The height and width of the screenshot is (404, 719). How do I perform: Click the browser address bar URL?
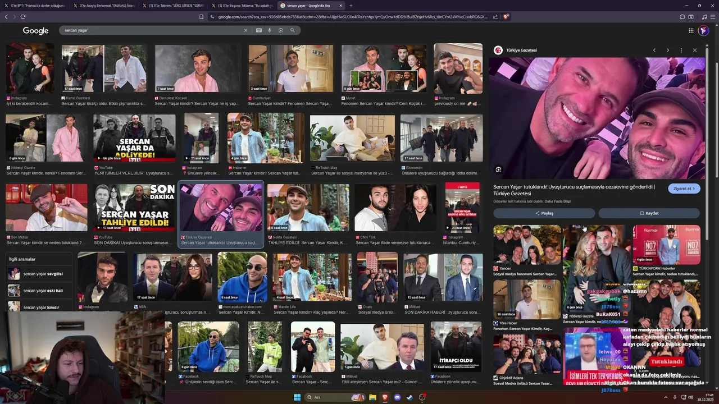(x=353, y=17)
